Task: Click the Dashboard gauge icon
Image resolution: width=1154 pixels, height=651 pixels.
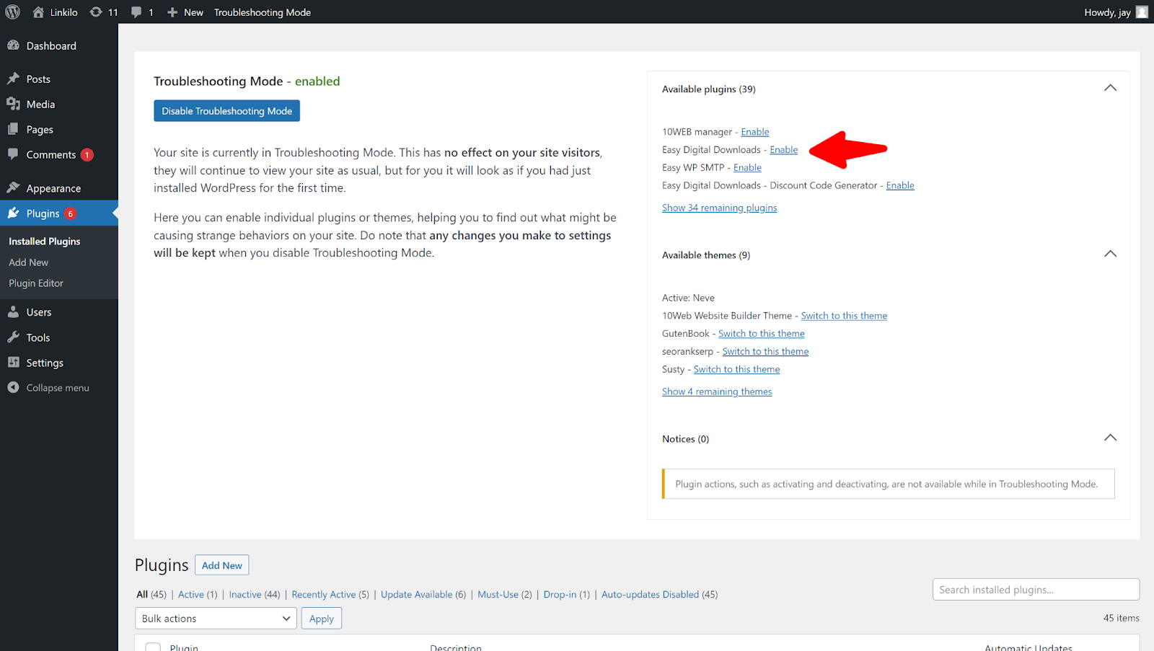Action: (x=13, y=45)
